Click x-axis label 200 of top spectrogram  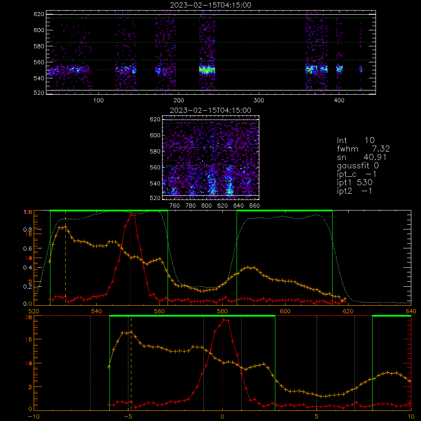[x=179, y=101]
